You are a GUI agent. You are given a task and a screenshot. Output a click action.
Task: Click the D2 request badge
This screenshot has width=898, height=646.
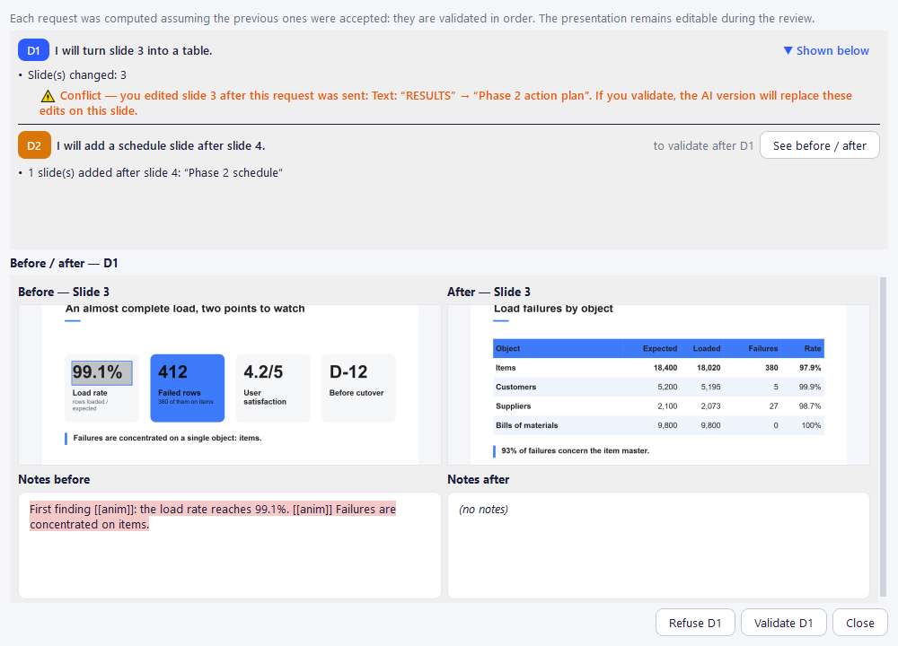(x=34, y=145)
